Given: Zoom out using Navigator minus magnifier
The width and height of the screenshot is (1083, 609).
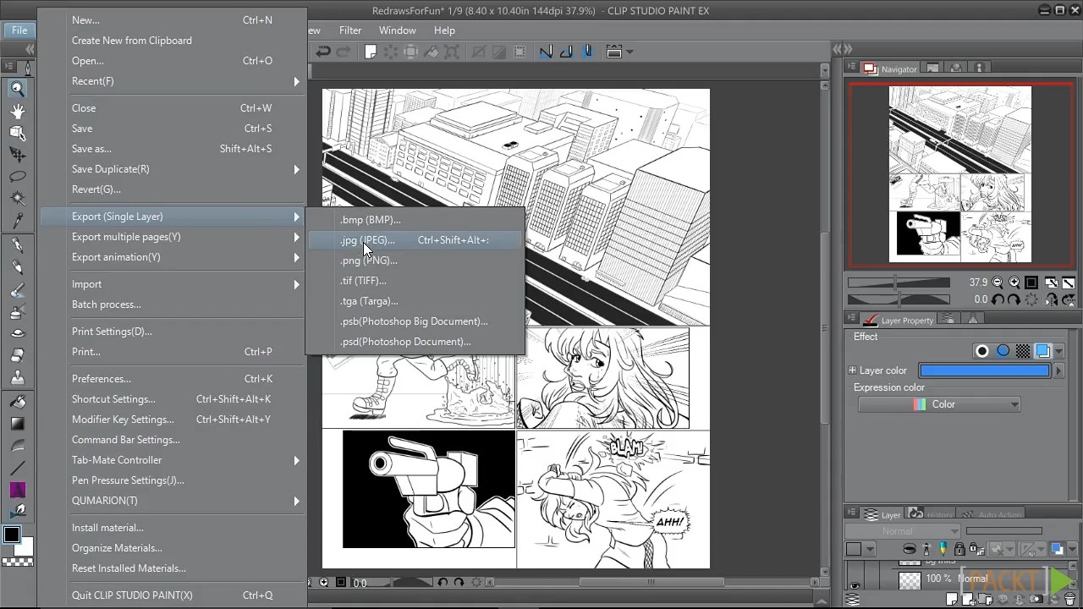Looking at the screenshot, I should click(998, 283).
